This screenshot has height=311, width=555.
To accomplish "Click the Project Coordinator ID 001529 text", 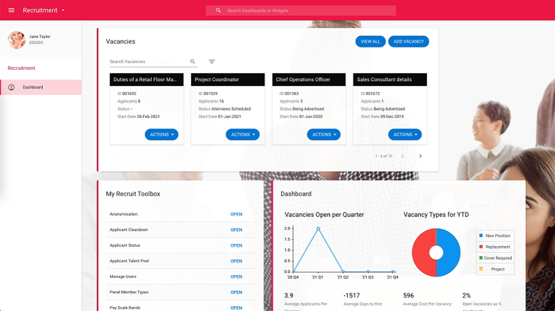I will pyautogui.click(x=208, y=94).
